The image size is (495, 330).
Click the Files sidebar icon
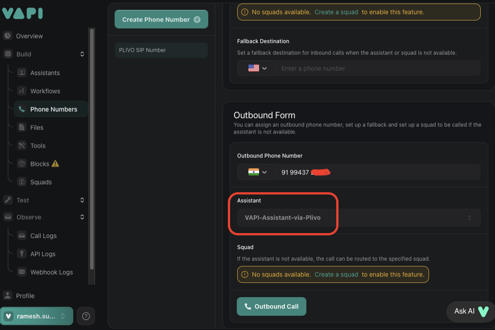22,127
